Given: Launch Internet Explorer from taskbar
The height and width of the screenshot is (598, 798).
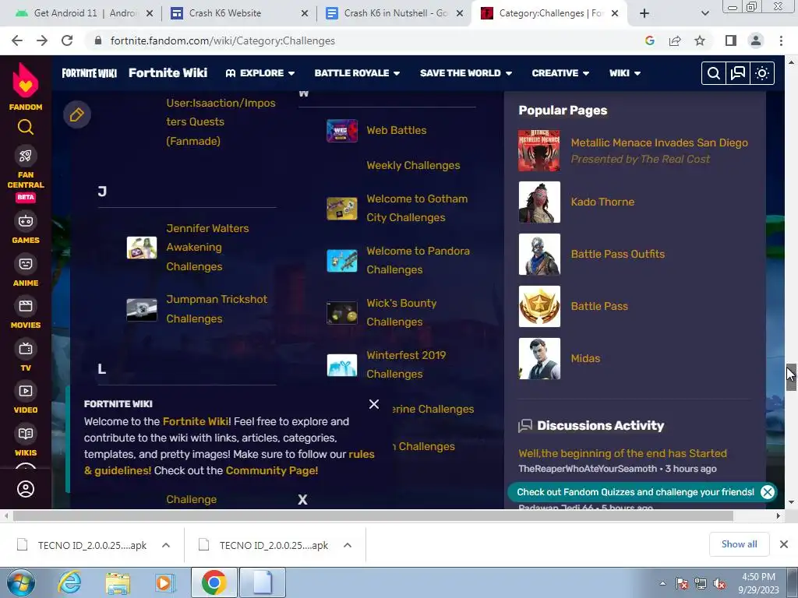Looking at the screenshot, I should [69, 583].
